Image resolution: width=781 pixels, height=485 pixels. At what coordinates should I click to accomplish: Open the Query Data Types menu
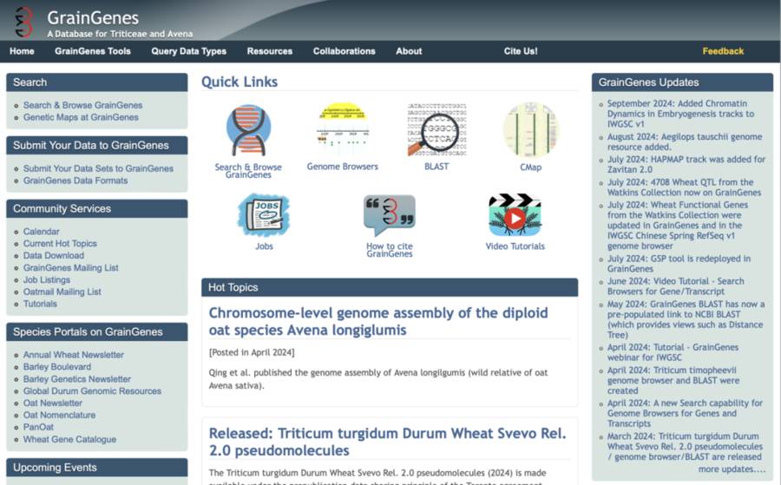pyautogui.click(x=189, y=51)
